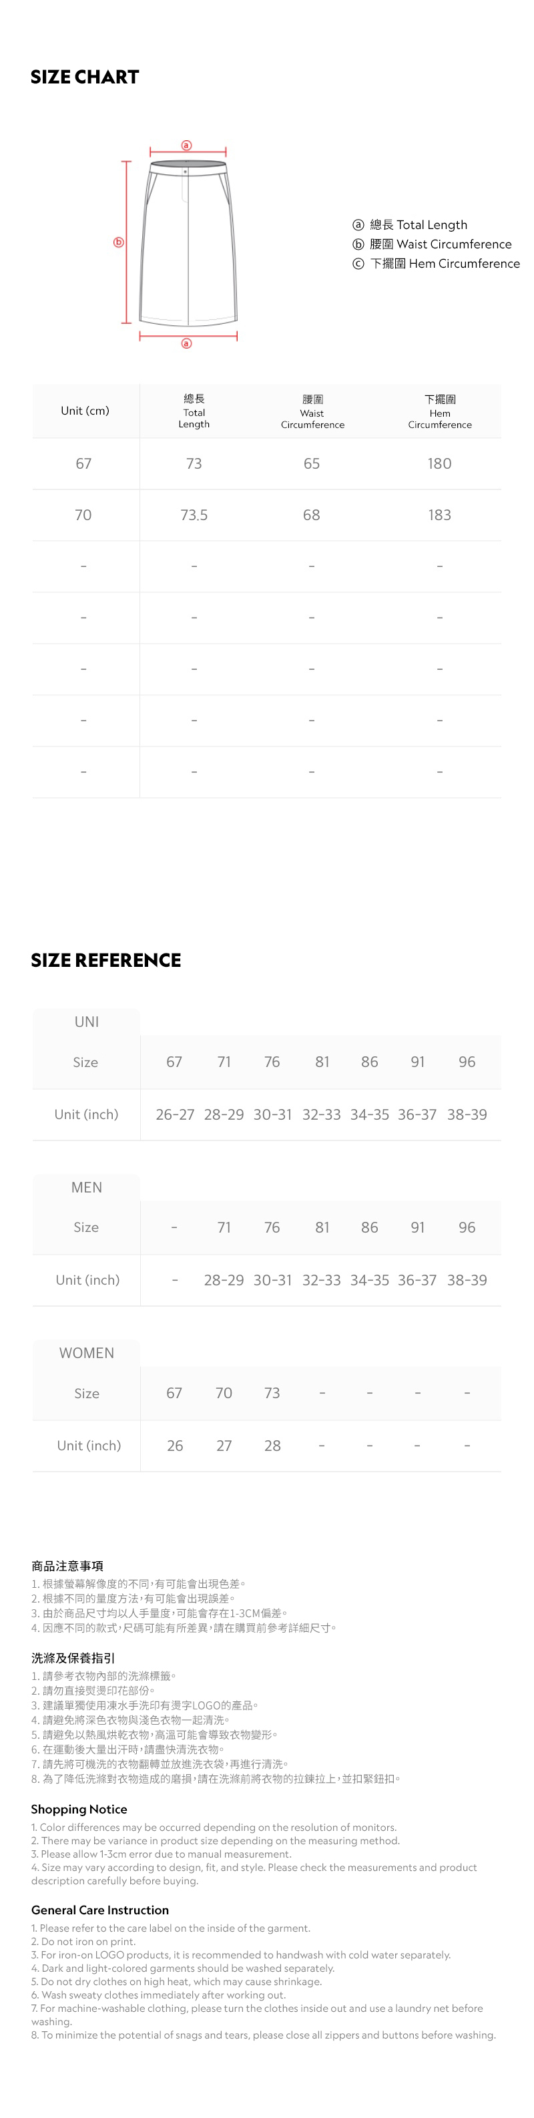Select the UNI size reference label
Image resolution: width=534 pixels, height=2118 pixels.
click(x=86, y=1022)
